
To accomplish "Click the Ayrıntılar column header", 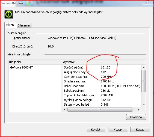I will 104,62.
